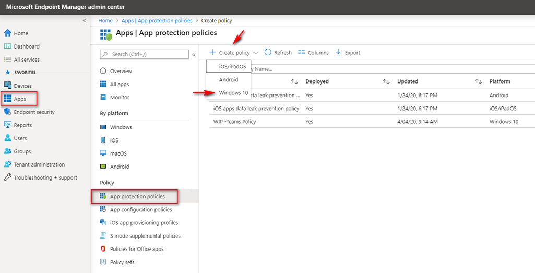
Task: Click the Columns button
Action: pyautogui.click(x=313, y=53)
